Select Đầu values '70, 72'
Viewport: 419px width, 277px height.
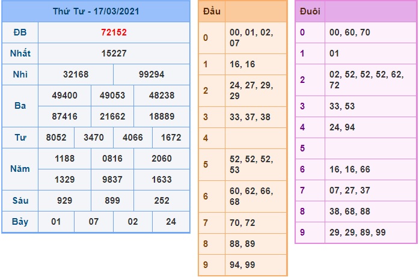coord(242,223)
